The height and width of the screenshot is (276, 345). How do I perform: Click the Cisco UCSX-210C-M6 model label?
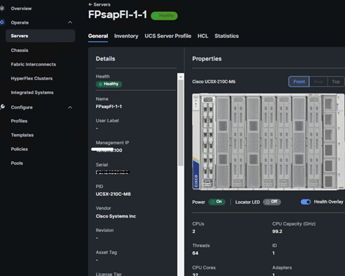tap(214, 82)
